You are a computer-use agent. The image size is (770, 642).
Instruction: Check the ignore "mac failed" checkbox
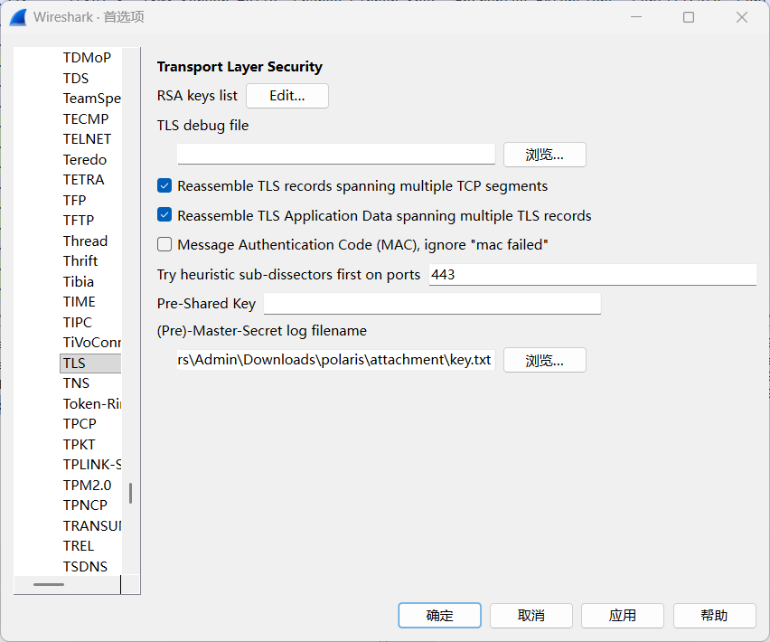click(164, 245)
